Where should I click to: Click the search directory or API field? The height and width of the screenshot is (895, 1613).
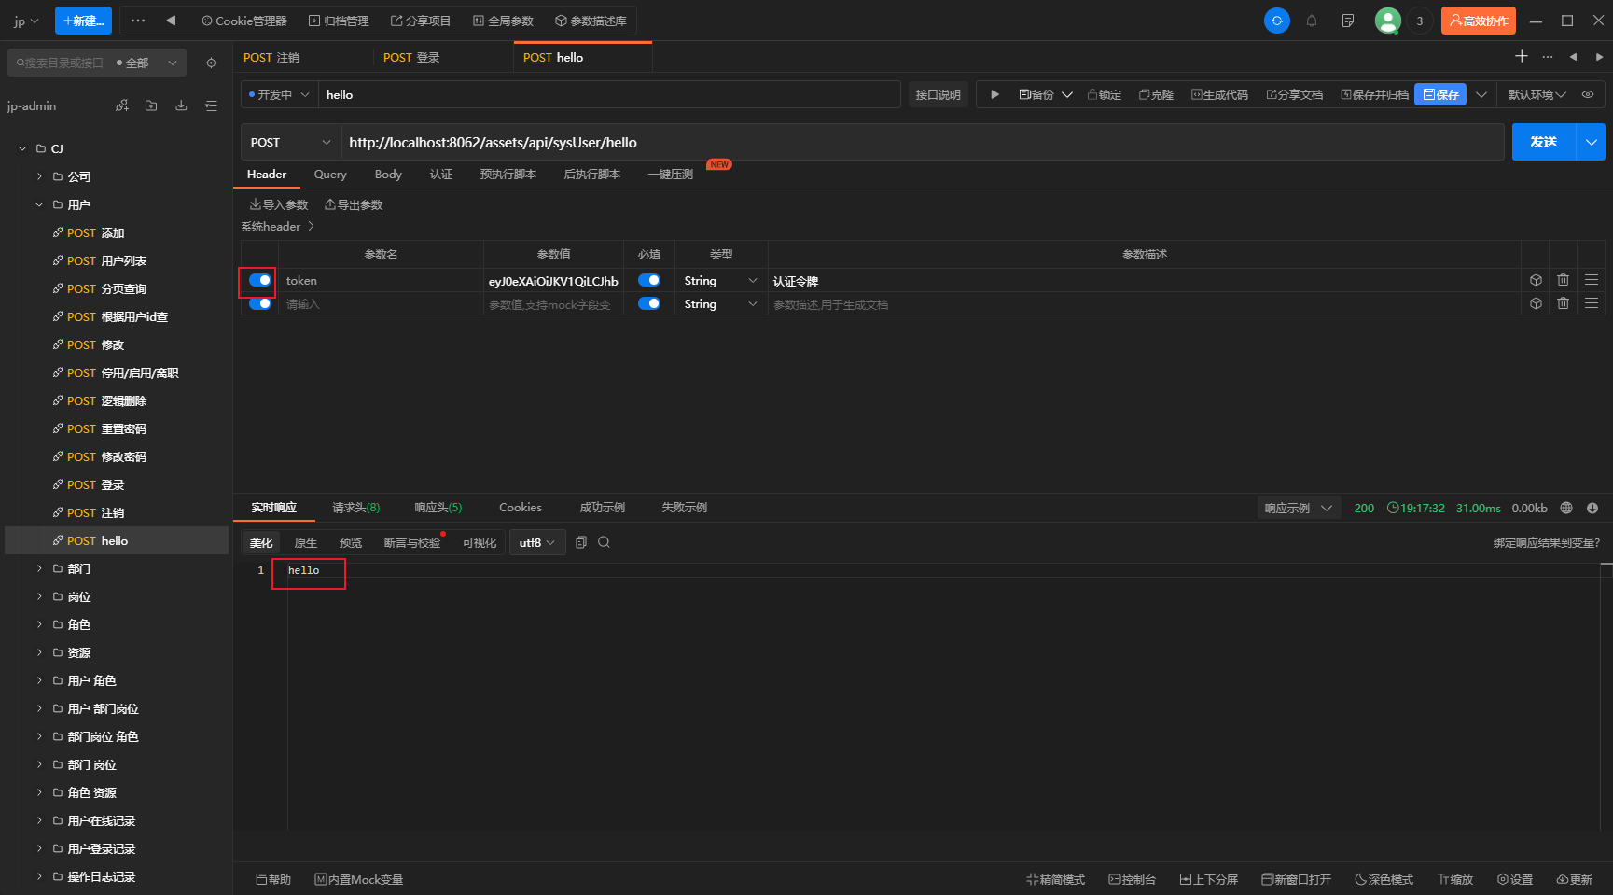61,63
